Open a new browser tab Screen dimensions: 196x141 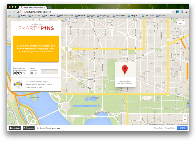(x=50, y=8)
